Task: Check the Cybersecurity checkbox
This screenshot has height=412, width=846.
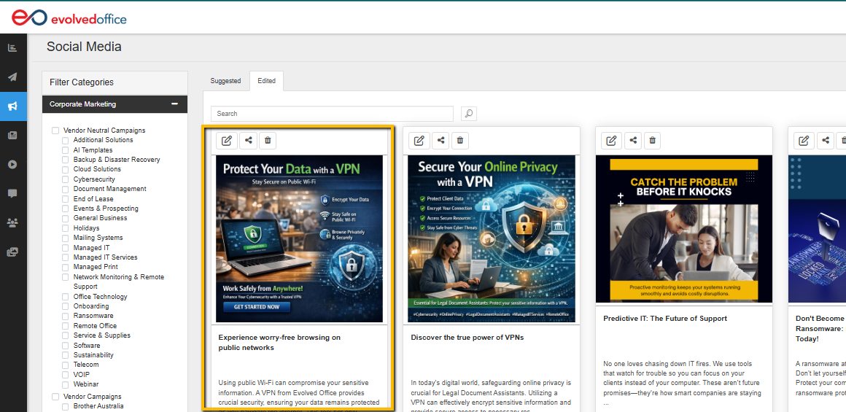Action: 66,179
